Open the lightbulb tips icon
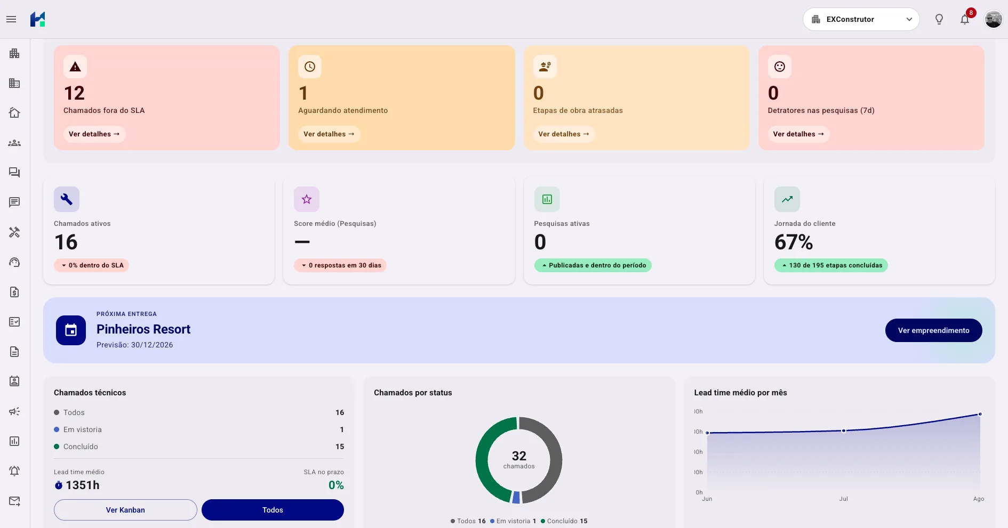The height and width of the screenshot is (528, 1008). [x=939, y=19]
